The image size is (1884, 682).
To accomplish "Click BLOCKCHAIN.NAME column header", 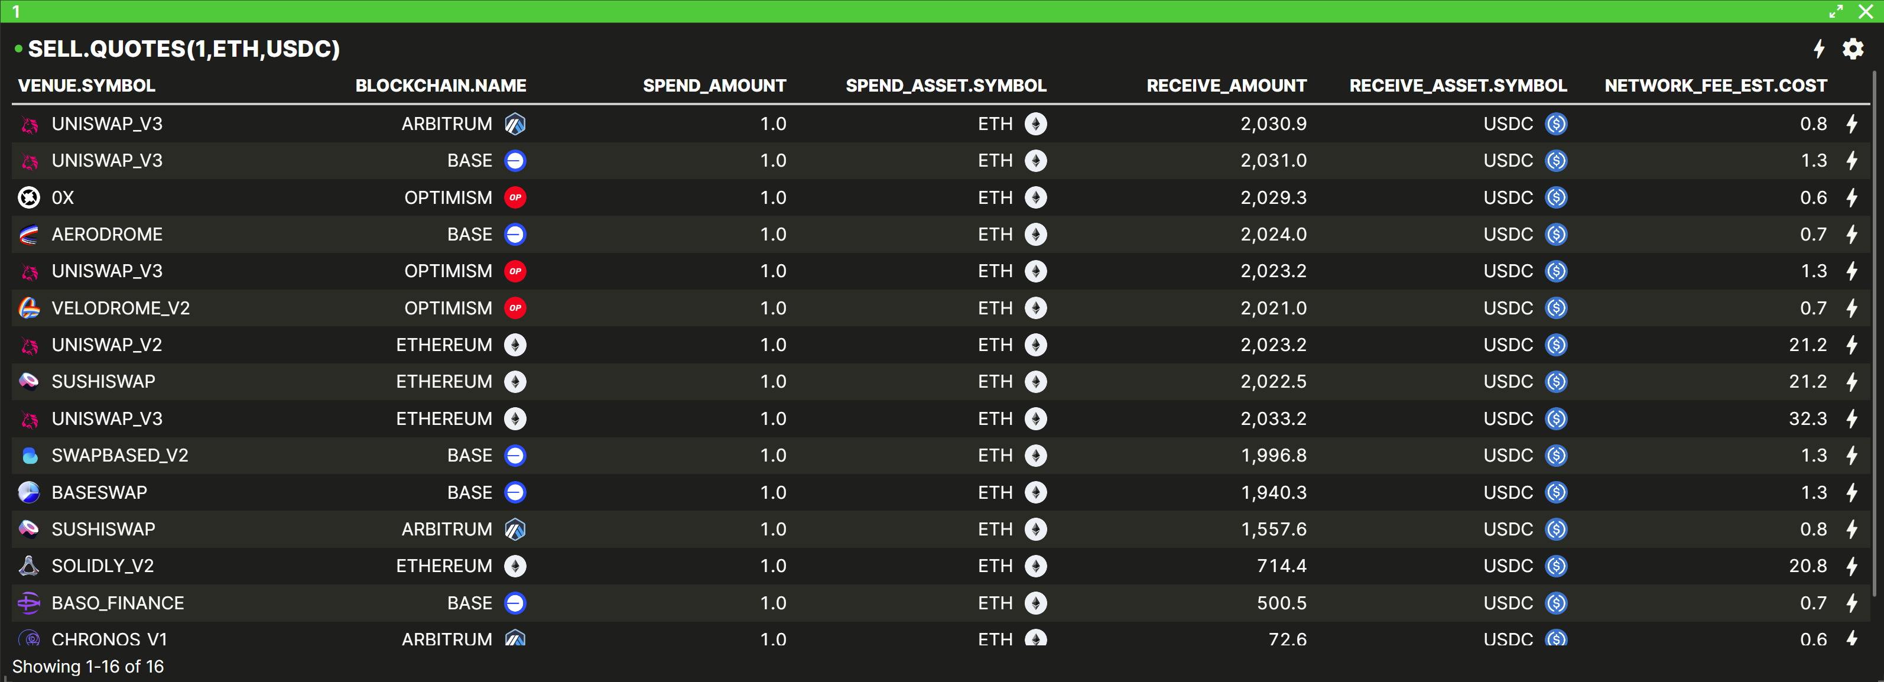I will 440,86.
